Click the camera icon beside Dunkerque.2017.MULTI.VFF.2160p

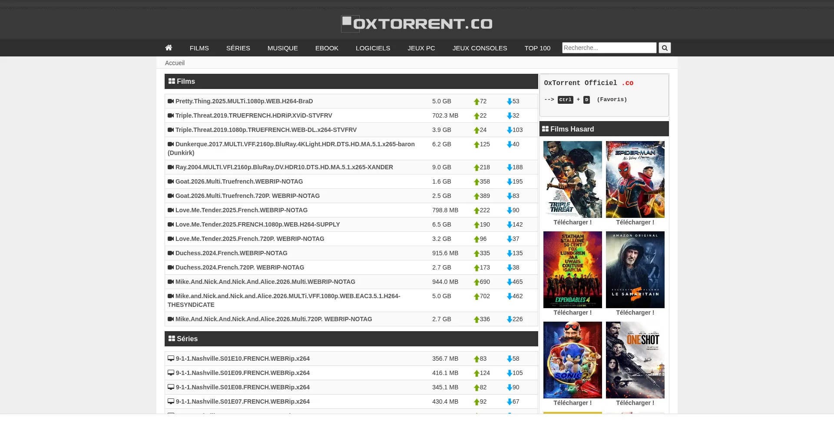(171, 144)
